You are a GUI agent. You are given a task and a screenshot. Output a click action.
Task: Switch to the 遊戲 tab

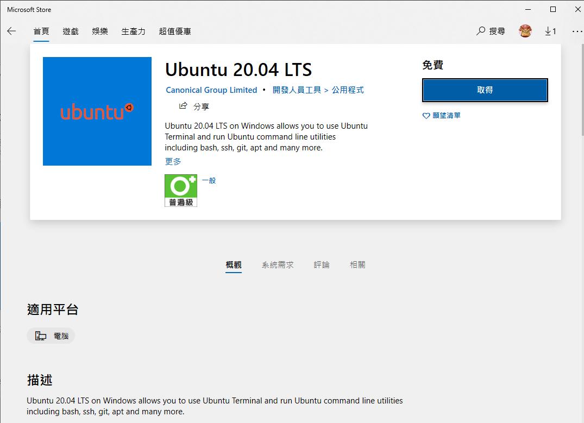(x=71, y=31)
